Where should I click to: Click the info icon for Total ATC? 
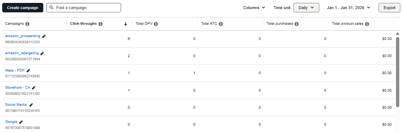(221, 24)
